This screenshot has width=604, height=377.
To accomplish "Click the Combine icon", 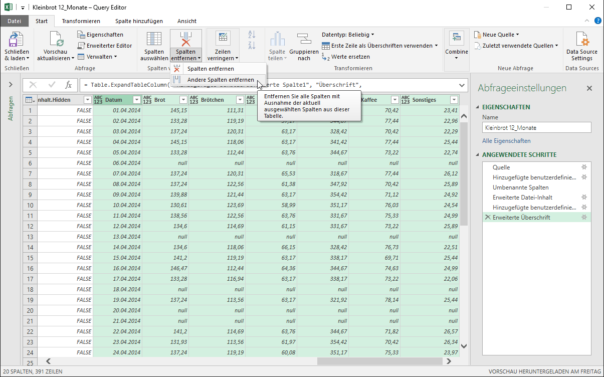I will tap(456, 38).
